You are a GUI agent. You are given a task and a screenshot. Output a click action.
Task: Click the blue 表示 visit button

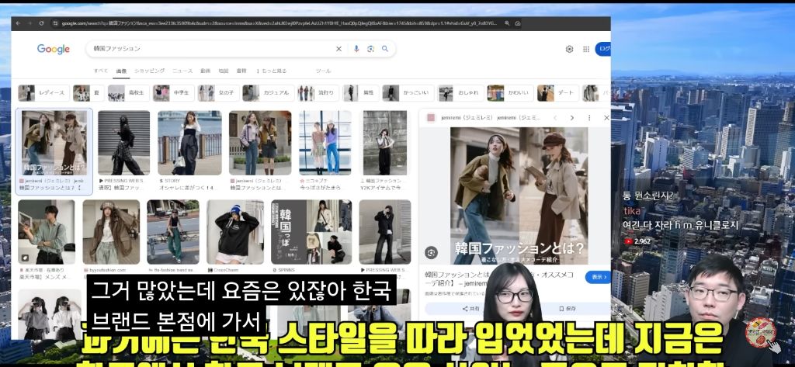[598, 277]
